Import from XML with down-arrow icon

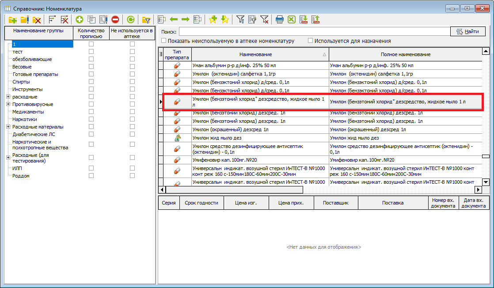[304, 19]
